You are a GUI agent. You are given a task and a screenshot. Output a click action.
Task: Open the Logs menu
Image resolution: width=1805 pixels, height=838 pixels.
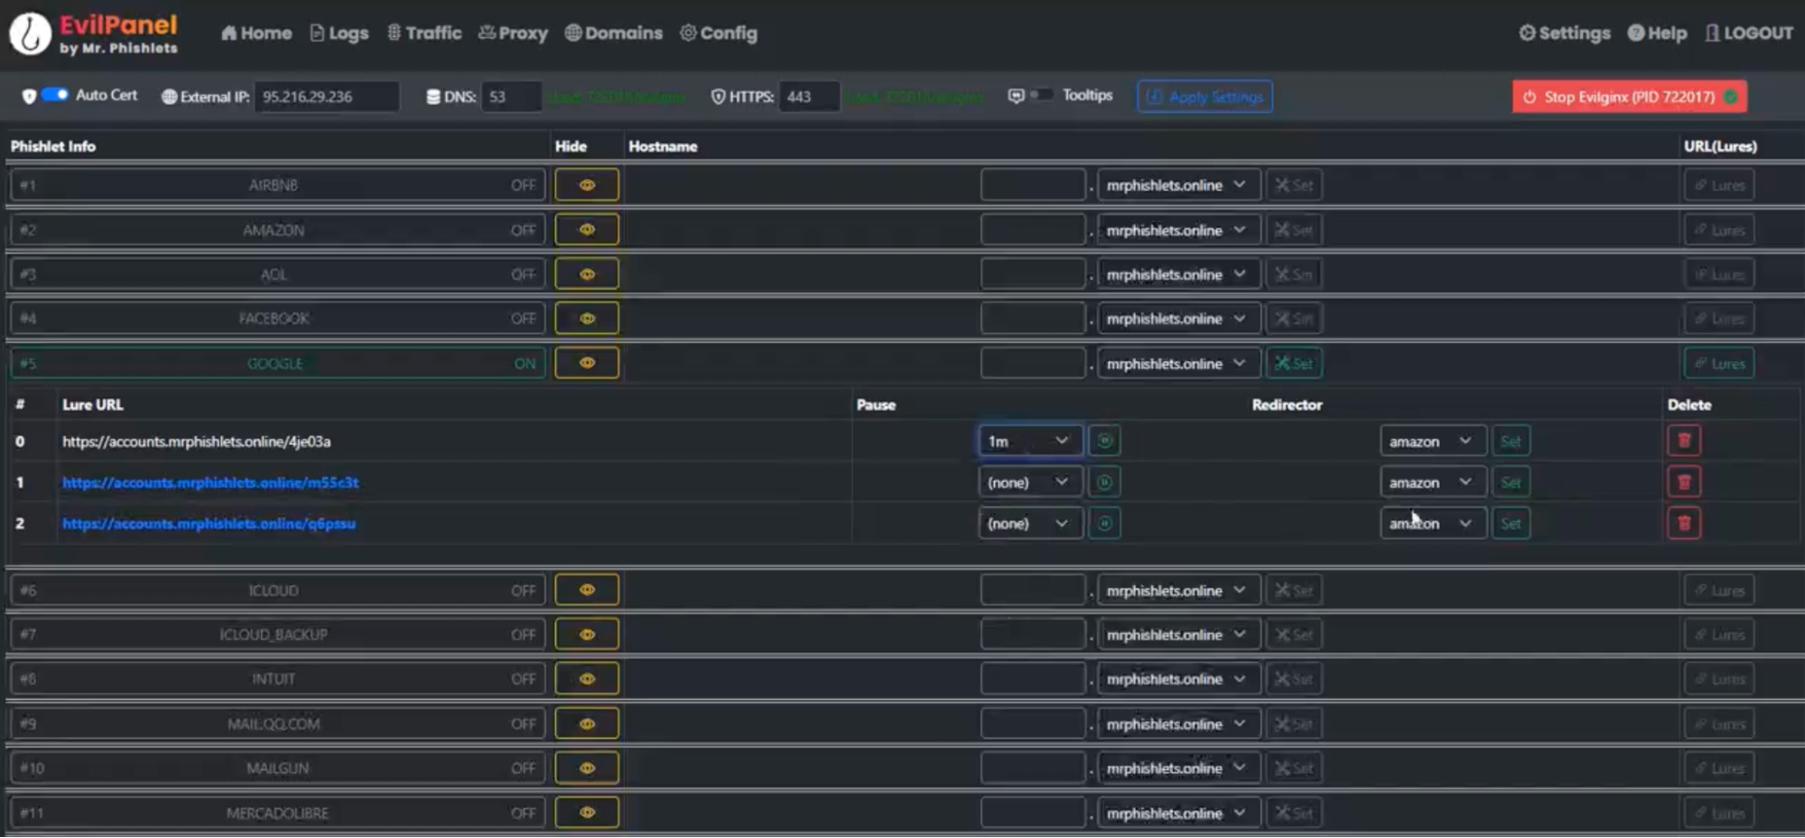(x=339, y=33)
